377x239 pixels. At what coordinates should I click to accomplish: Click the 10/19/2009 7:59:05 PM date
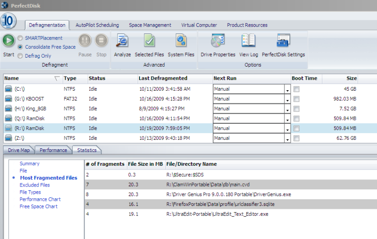tap(165, 128)
